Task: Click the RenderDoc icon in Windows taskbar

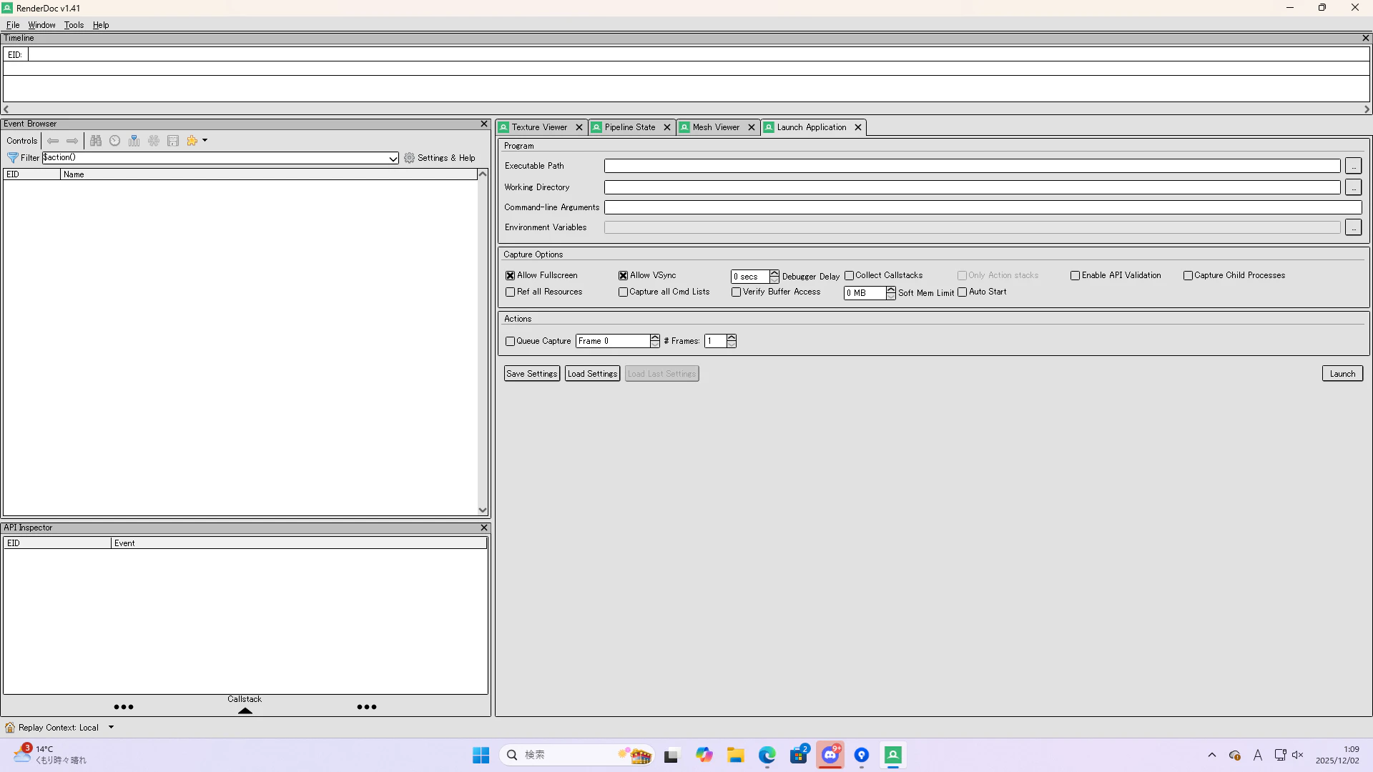Action: point(892,755)
